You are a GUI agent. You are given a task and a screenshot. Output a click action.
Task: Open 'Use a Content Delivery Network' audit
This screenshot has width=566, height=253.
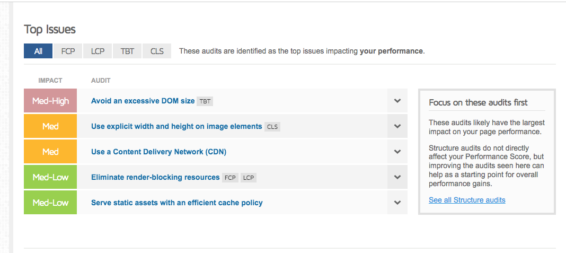(158, 152)
